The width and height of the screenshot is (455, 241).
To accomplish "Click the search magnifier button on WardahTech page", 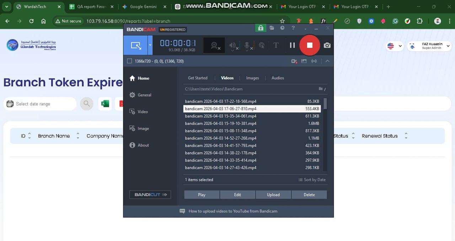I will click(x=86, y=104).
